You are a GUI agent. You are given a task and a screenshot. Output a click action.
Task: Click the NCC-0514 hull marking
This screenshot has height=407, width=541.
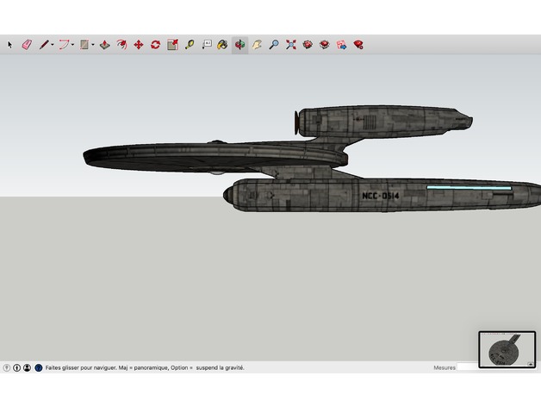tap(380, 196)
